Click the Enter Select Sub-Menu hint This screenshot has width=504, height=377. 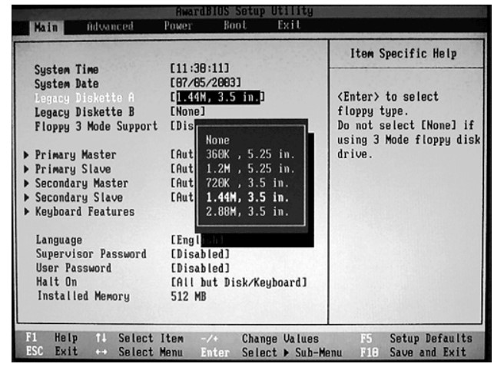[272, 352]
